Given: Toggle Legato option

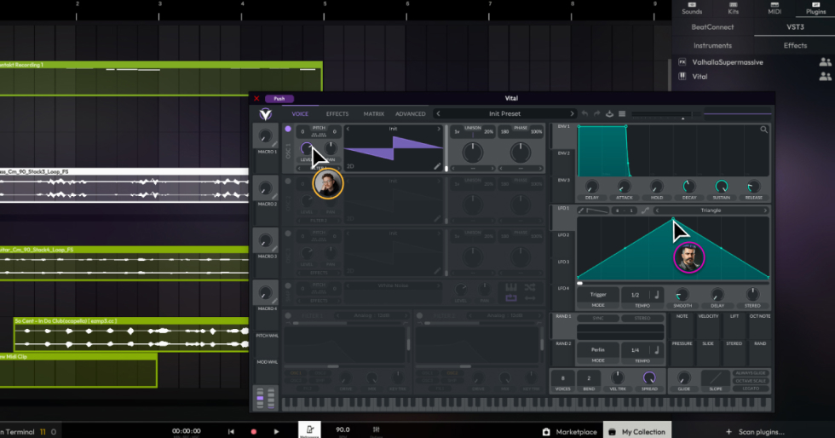Looking at the screenshot, I should pyautogui.click(x=751, y=389).
